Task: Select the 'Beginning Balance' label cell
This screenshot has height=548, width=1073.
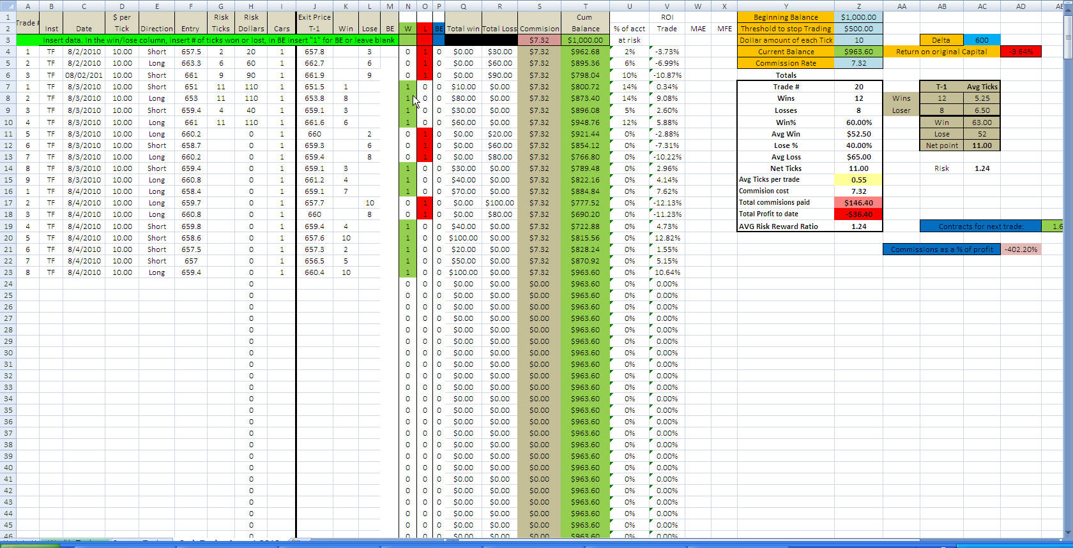Action: click(x=786, y=17)
